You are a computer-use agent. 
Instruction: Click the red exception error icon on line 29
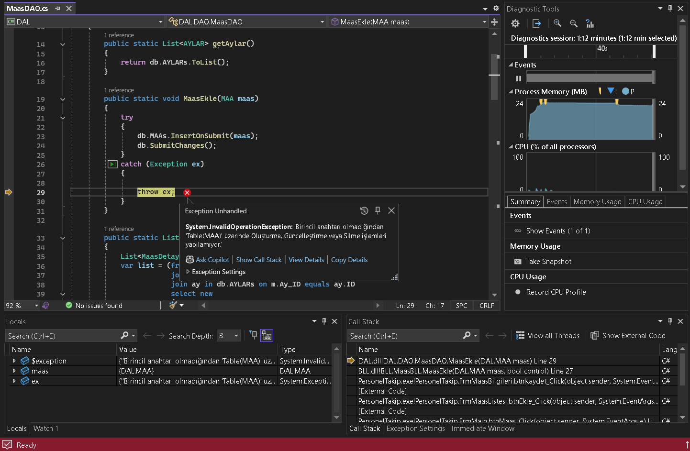(187, 192)
